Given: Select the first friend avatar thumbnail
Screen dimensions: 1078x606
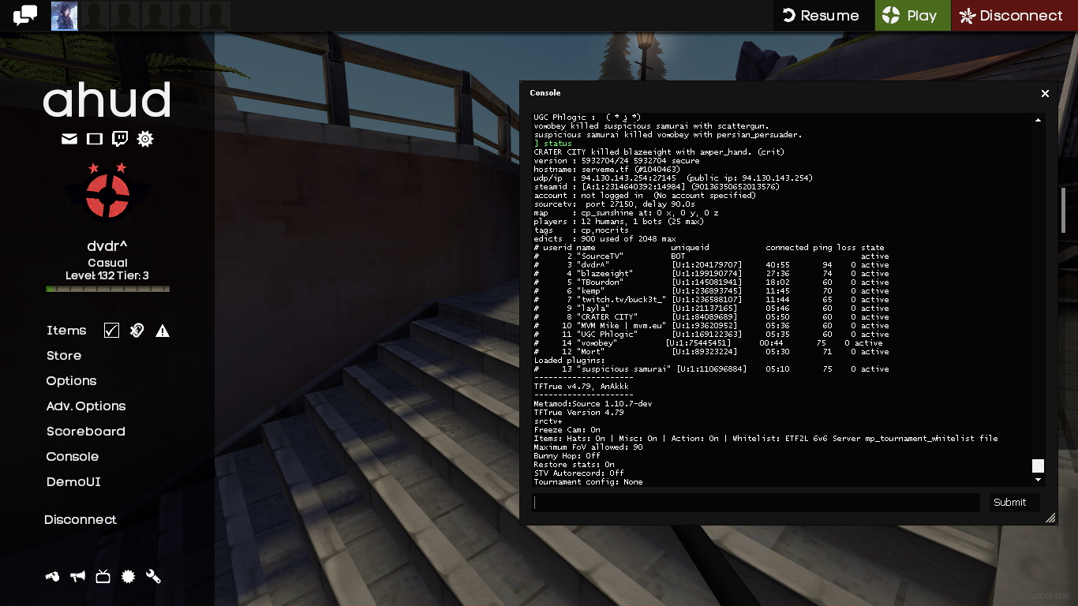Looking at the screenshot, I should click(64, 16).
